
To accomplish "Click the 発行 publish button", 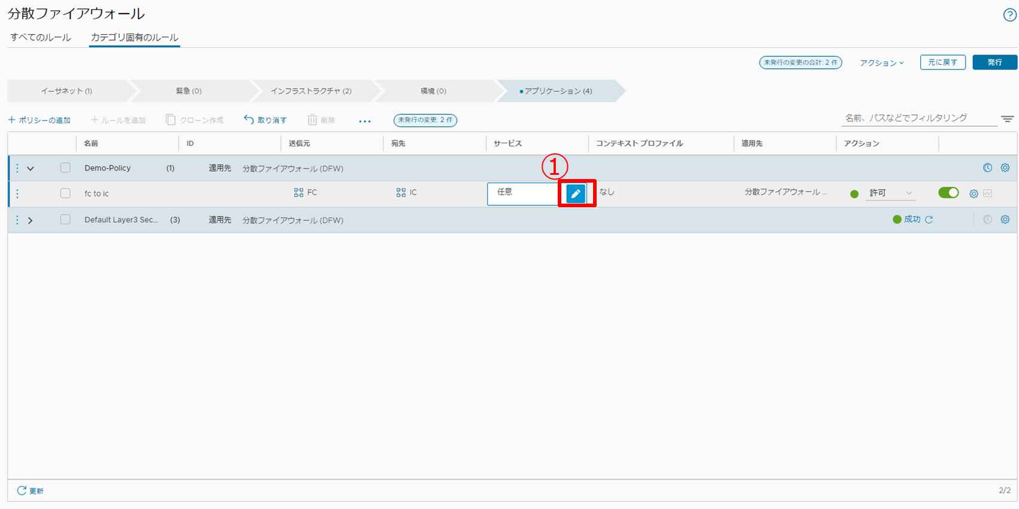I will click(994, 62).
